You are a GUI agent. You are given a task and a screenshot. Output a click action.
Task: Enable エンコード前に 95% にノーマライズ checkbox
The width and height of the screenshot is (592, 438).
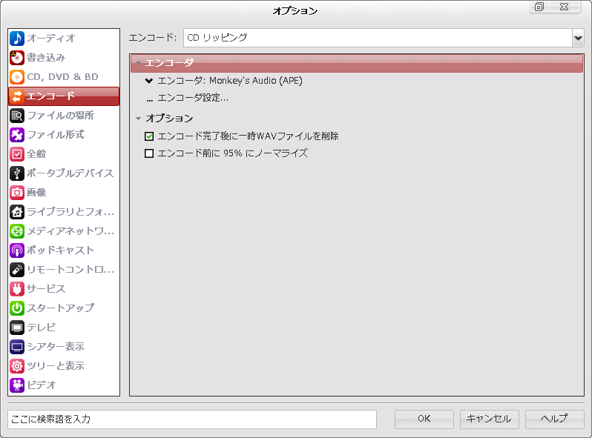pos(149,153)
